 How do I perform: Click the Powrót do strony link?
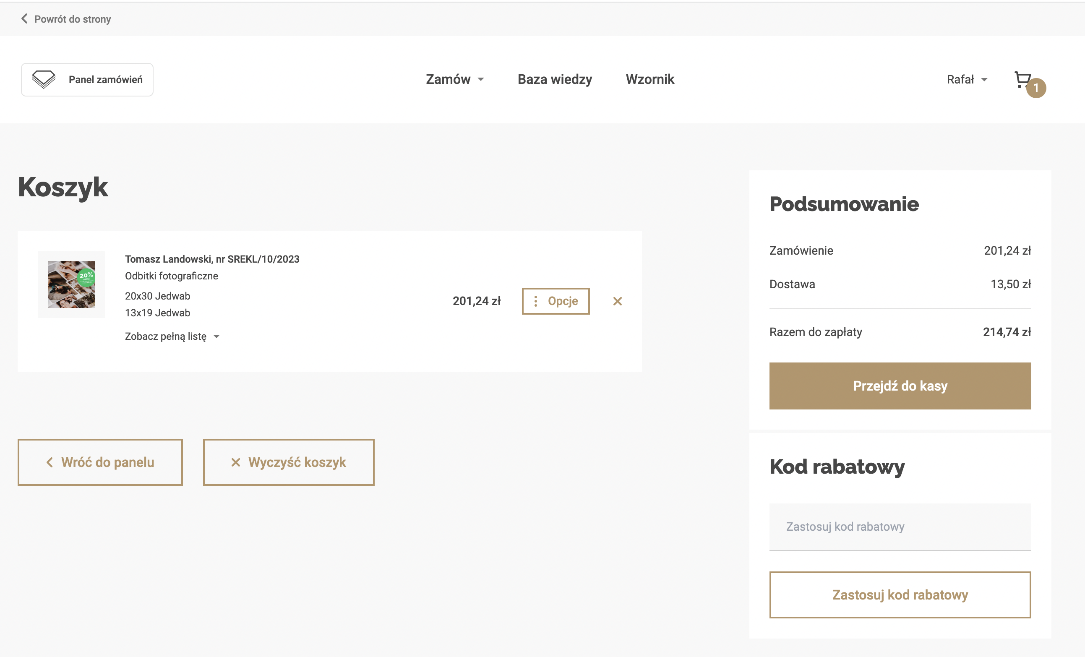pos(72,19)
